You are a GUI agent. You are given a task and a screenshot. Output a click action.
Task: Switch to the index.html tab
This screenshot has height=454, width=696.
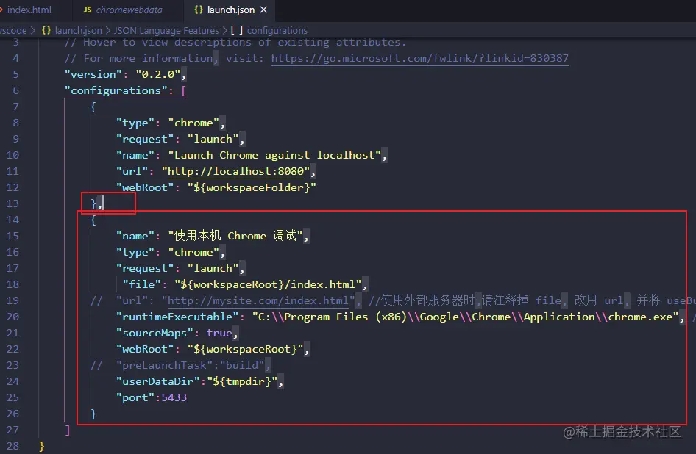[29, 10]
